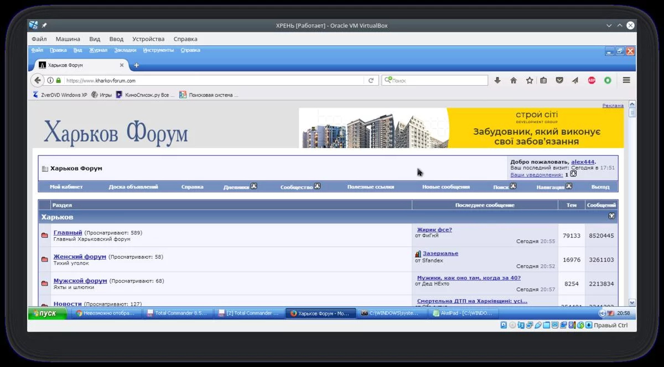This screenshot has width=664, height=367.
Task: Open Новые сообщения in forum navbar
Action: [446, 187]
